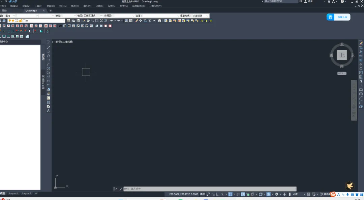Click the 上 face of the ViewCube
This screenshot has height=200, width=364.
tap(342, 55)
